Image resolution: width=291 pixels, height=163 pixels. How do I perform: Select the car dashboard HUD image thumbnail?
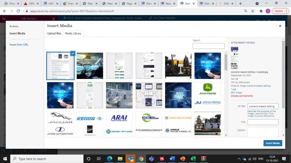tap(90, 66)
